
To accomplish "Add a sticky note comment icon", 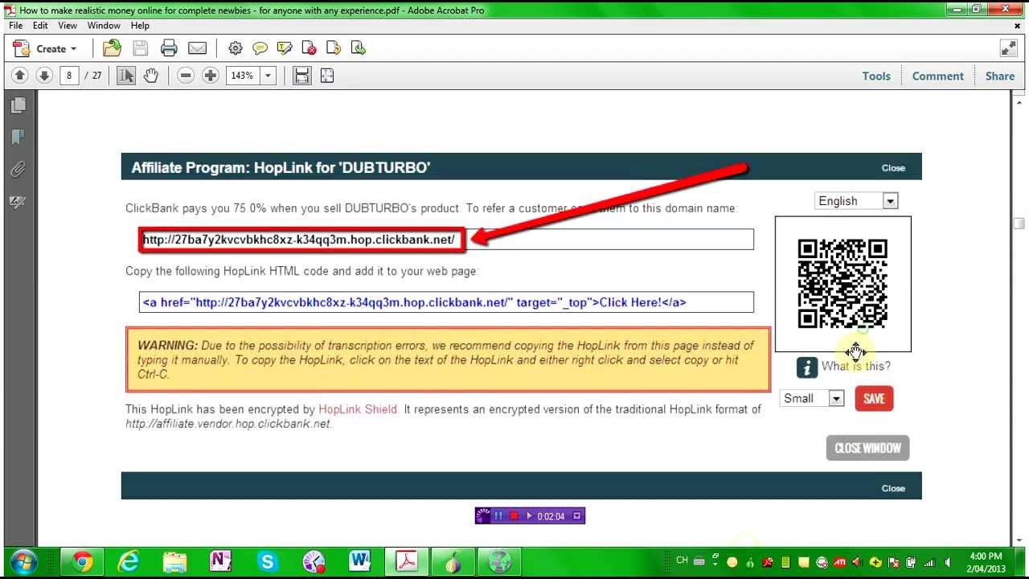I will point(260,48).
